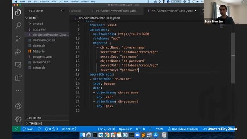The height and width of the screenshot is (139, 247).
Task: Open the Source Control view
Action: point(18,39)
